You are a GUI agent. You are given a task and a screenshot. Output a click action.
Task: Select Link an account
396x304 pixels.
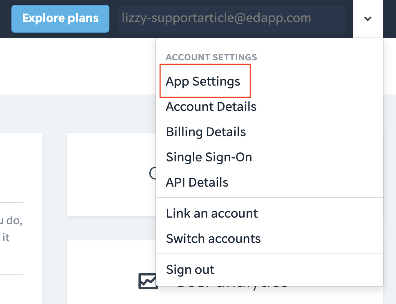click(x=212, y=213)
